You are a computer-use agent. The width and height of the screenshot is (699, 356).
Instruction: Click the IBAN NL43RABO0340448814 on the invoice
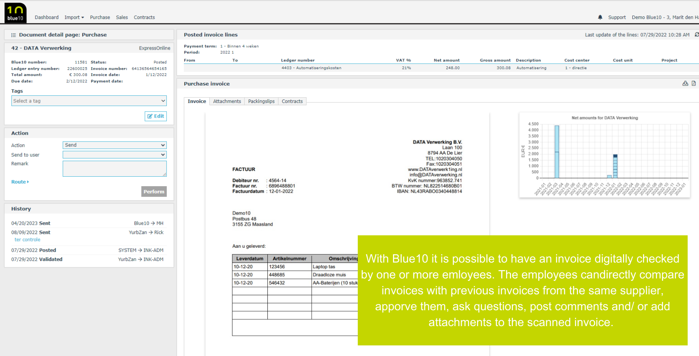click(429, 191)
